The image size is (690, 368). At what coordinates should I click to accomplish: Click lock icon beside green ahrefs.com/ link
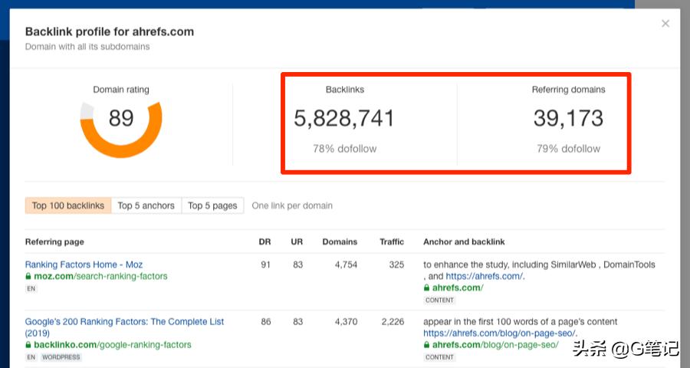(427, 288)
